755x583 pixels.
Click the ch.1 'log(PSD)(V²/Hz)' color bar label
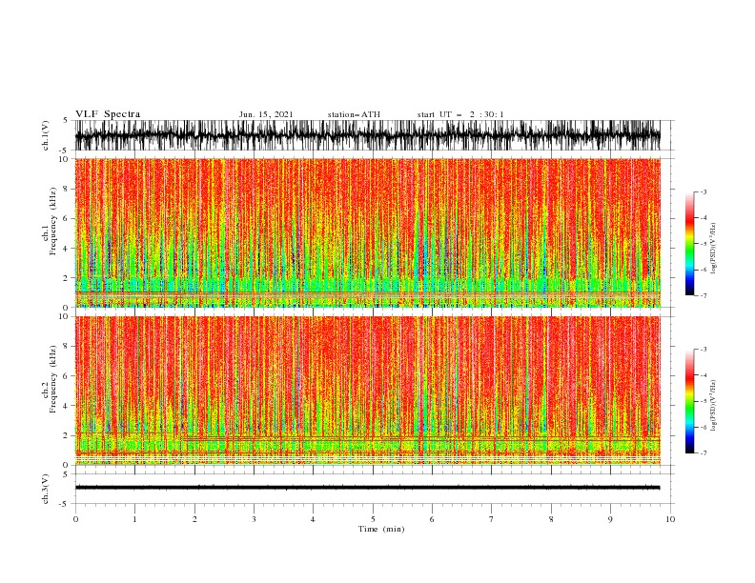pos(713,249)
